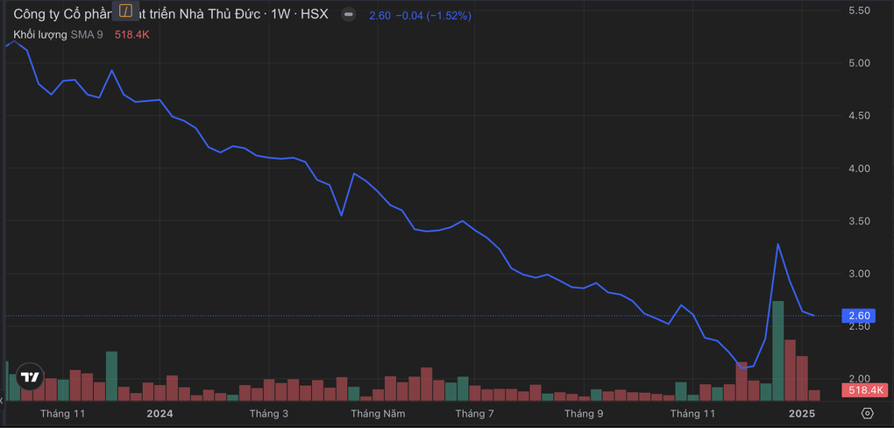Click the orange icon in the chart title
894x428 pixels.
click(126, 11)
